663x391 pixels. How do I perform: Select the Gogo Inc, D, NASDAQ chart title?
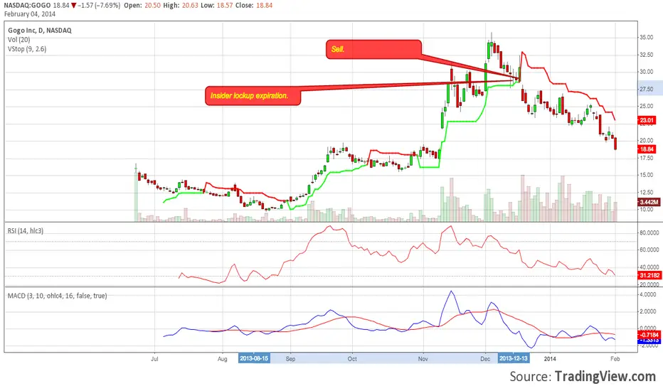tap(40, 31)
